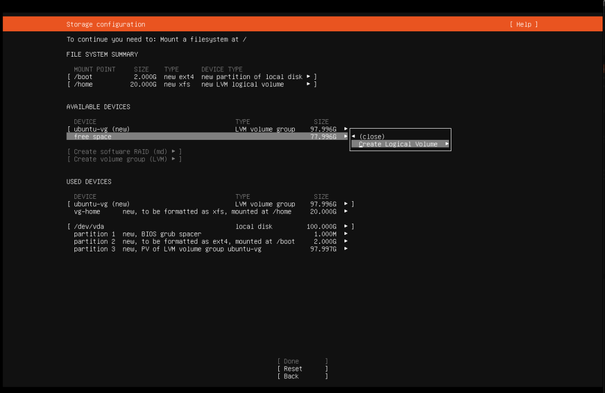The width and height of the screenshot is (605, 393).
Task: Open options for partition 3 LVM physical volume
Action: click(346, 248)
